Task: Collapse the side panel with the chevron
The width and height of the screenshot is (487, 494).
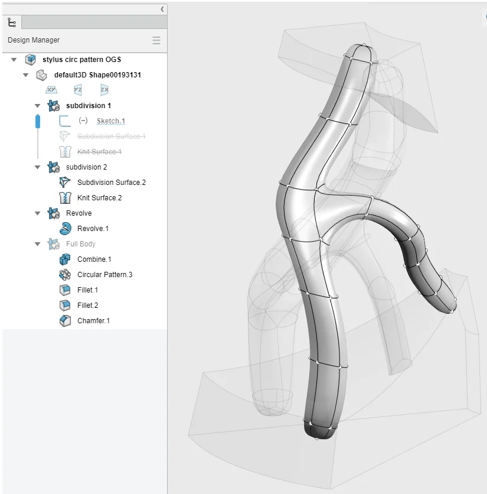Action: tap(162, 9)
